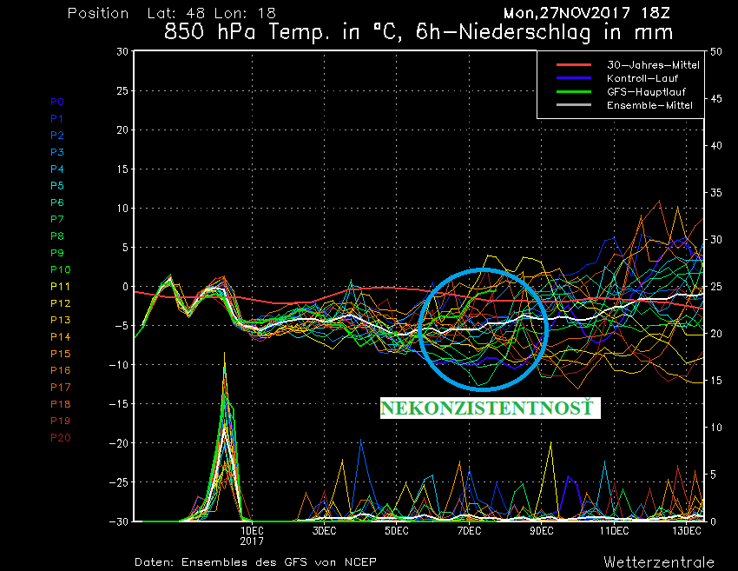This screenshot has width=738, height=571.
Task: Select the 13DEC date on the time axis
Action: [x=686, y=530]
